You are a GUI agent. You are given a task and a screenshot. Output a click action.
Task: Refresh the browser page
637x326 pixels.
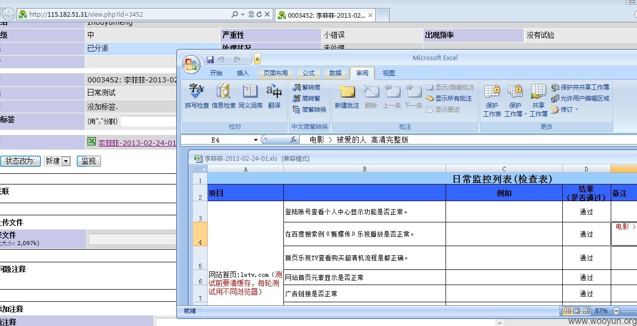[259, 14]
